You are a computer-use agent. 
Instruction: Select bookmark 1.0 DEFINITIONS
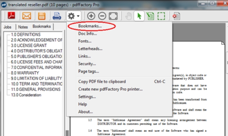click(x=26, y=34)
